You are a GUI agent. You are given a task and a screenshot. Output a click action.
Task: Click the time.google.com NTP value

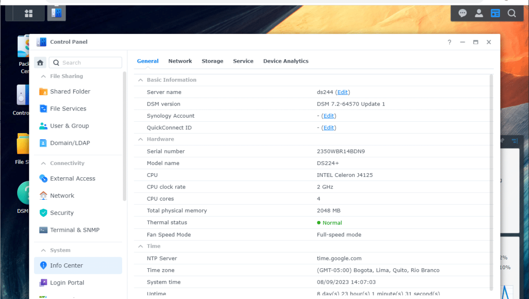click(339, 258)
